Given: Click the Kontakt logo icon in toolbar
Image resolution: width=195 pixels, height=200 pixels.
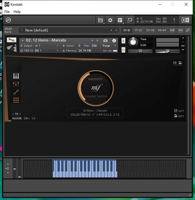Looking at the screenshot, I should (x=8, y=20).
